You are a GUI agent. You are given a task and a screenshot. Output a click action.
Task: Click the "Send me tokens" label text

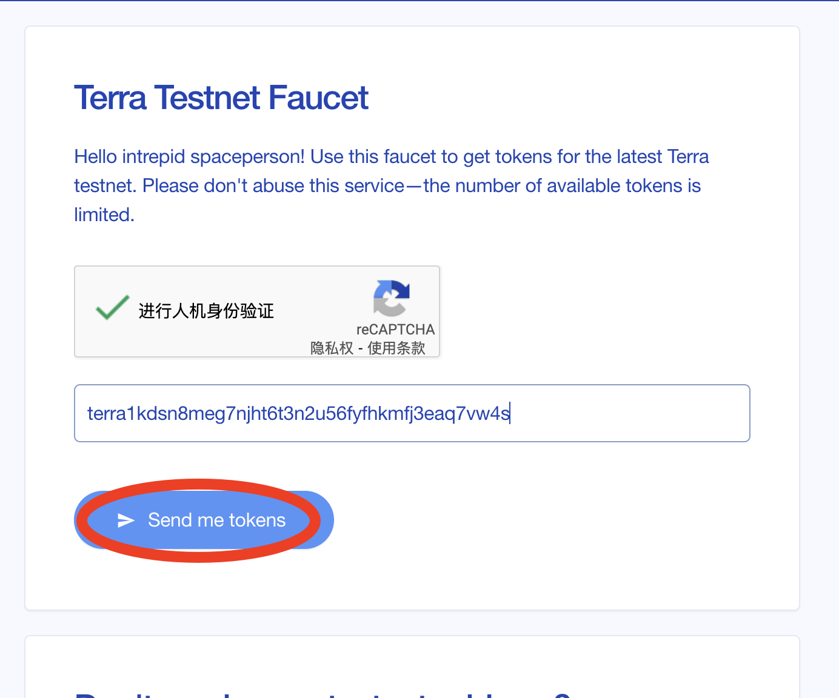tap(216, 520)
